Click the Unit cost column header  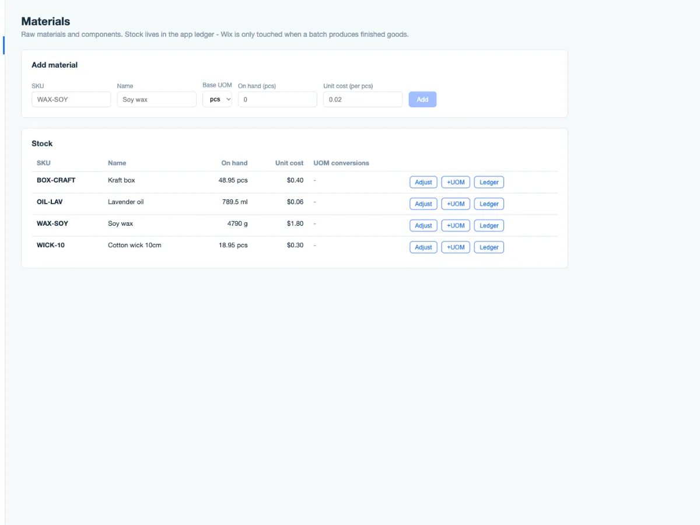coord(289,163)
